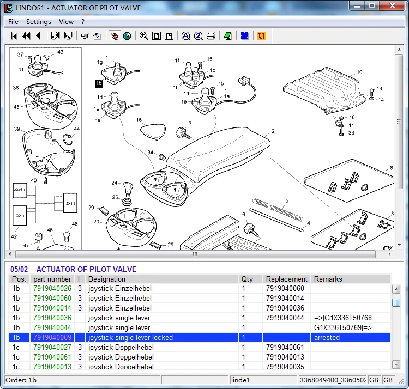
Task: Click callout number 24 in the drawing
Action: tap(115, 183)
